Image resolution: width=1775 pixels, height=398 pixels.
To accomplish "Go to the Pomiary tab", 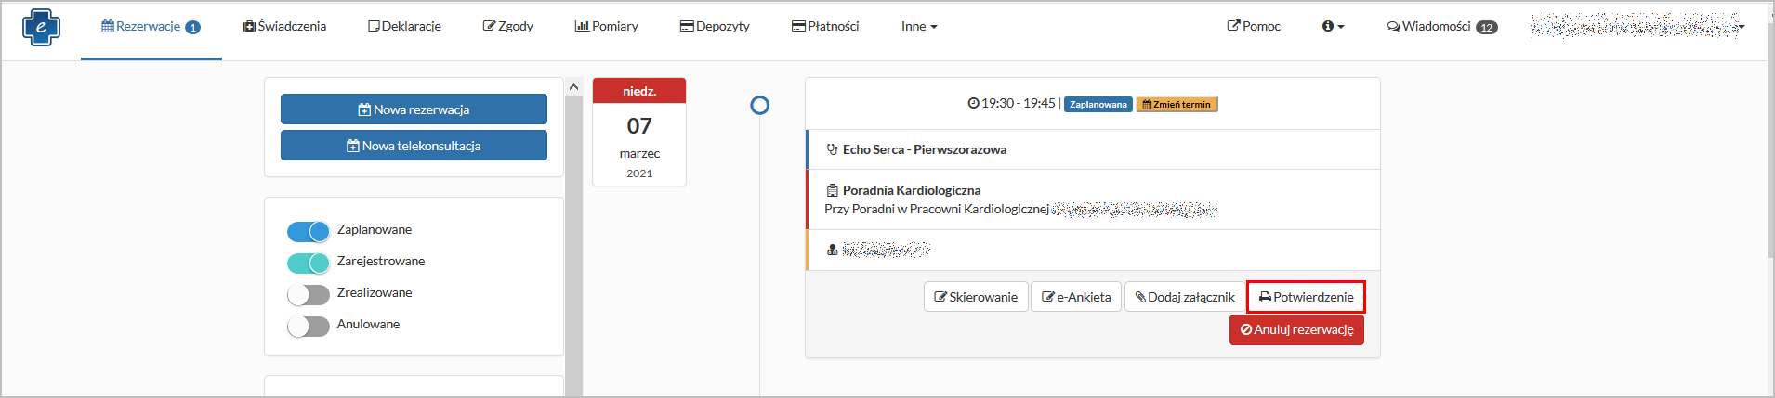I will click(x=606, y=26).
